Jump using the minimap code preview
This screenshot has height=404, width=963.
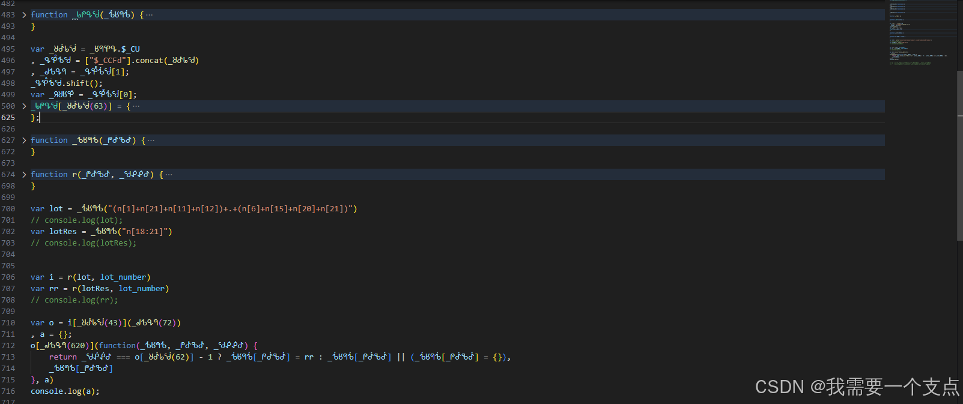point(922,33)
